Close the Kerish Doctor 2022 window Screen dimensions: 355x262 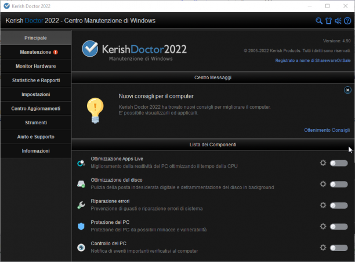pyautogui.click(x=345, y=6)
